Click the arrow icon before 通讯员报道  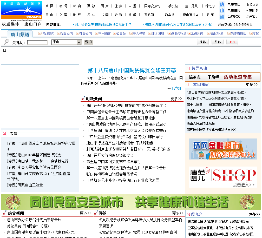(x=169, y=34)
